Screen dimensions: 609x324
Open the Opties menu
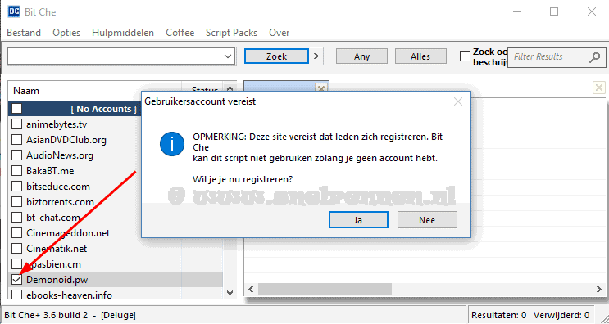66,33
